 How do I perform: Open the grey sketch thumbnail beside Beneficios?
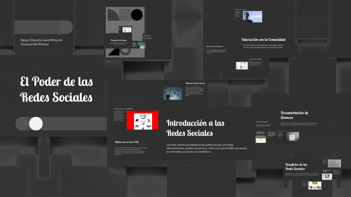[335, 163]
